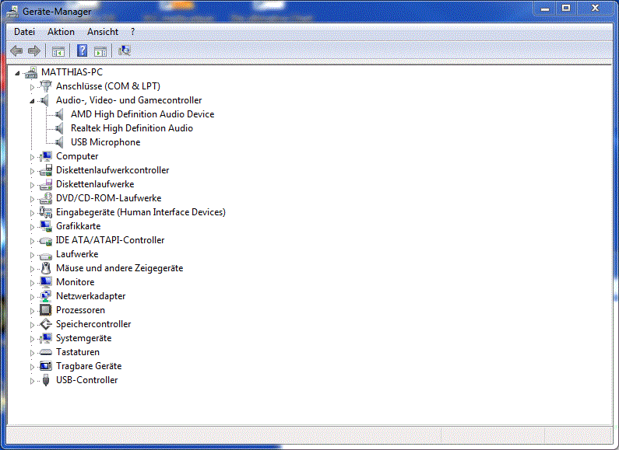Expand the Computer category
This screenshot has height=450, width=619.
[32, 157]
